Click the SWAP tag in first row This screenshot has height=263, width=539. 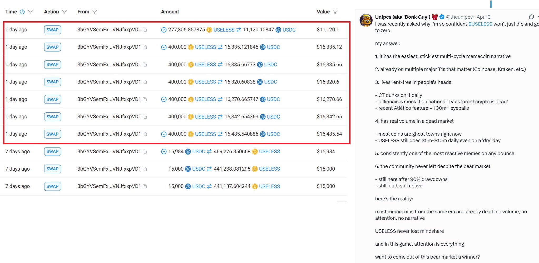(52, 30)
